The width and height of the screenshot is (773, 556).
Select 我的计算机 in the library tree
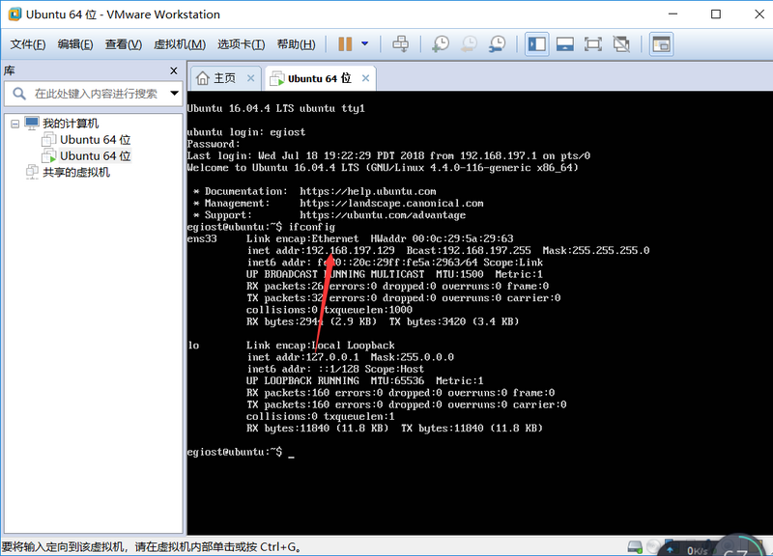[71, 124]
